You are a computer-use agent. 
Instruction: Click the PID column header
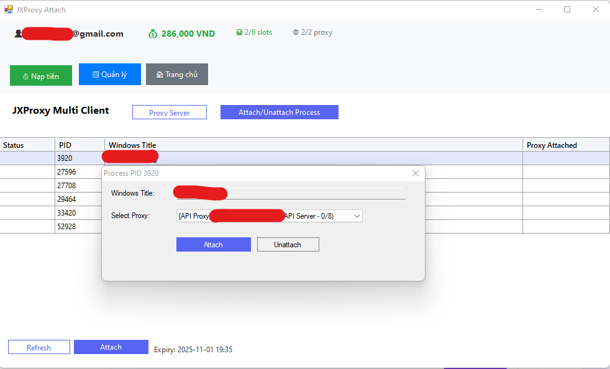pos(80,145)
